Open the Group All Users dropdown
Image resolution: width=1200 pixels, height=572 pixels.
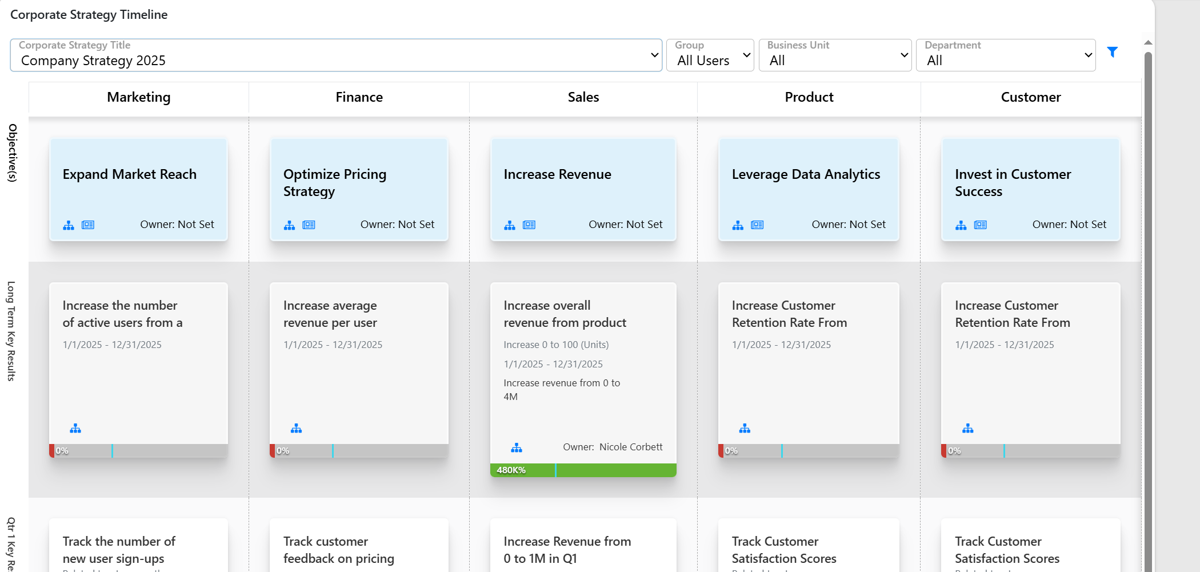710,55
